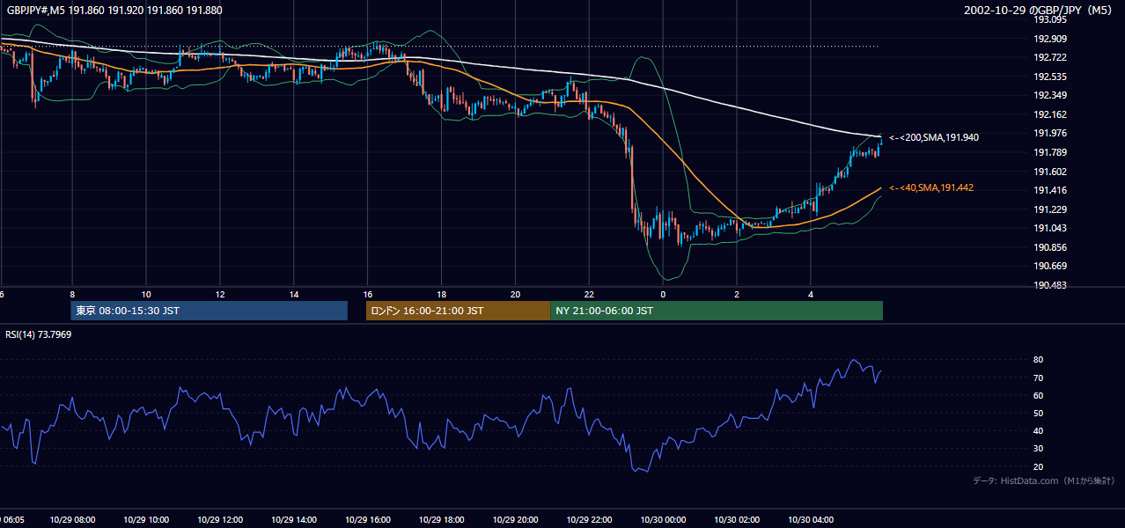
Task: Click the 東京 08:00-15:30 JST session bar
Action: 210,311
